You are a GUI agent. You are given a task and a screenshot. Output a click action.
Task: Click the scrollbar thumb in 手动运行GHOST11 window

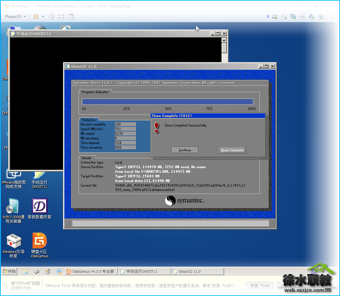click(x=224, y=48)
